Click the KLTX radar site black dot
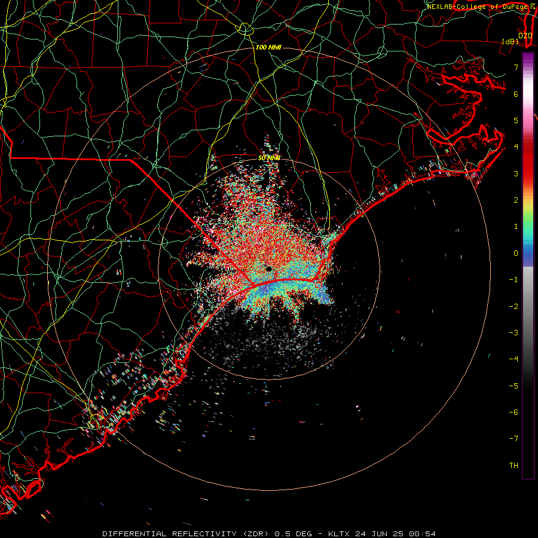Viewport: 538px width, 538px height. pos(269,268)
